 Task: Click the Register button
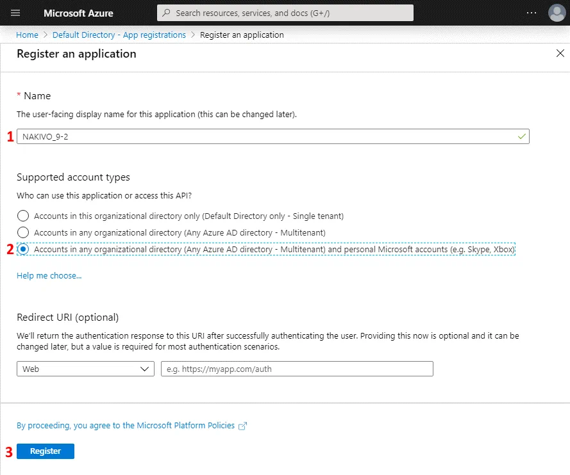45,451
